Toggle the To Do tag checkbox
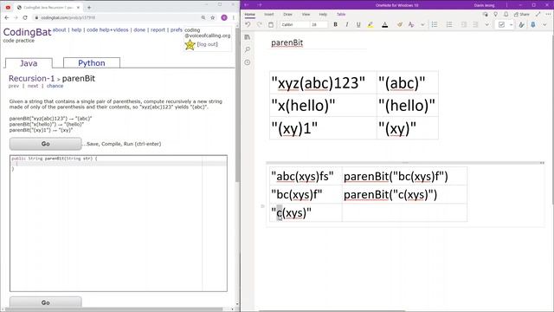The height and width of the screenshot is (312, 554). (501, 25)
